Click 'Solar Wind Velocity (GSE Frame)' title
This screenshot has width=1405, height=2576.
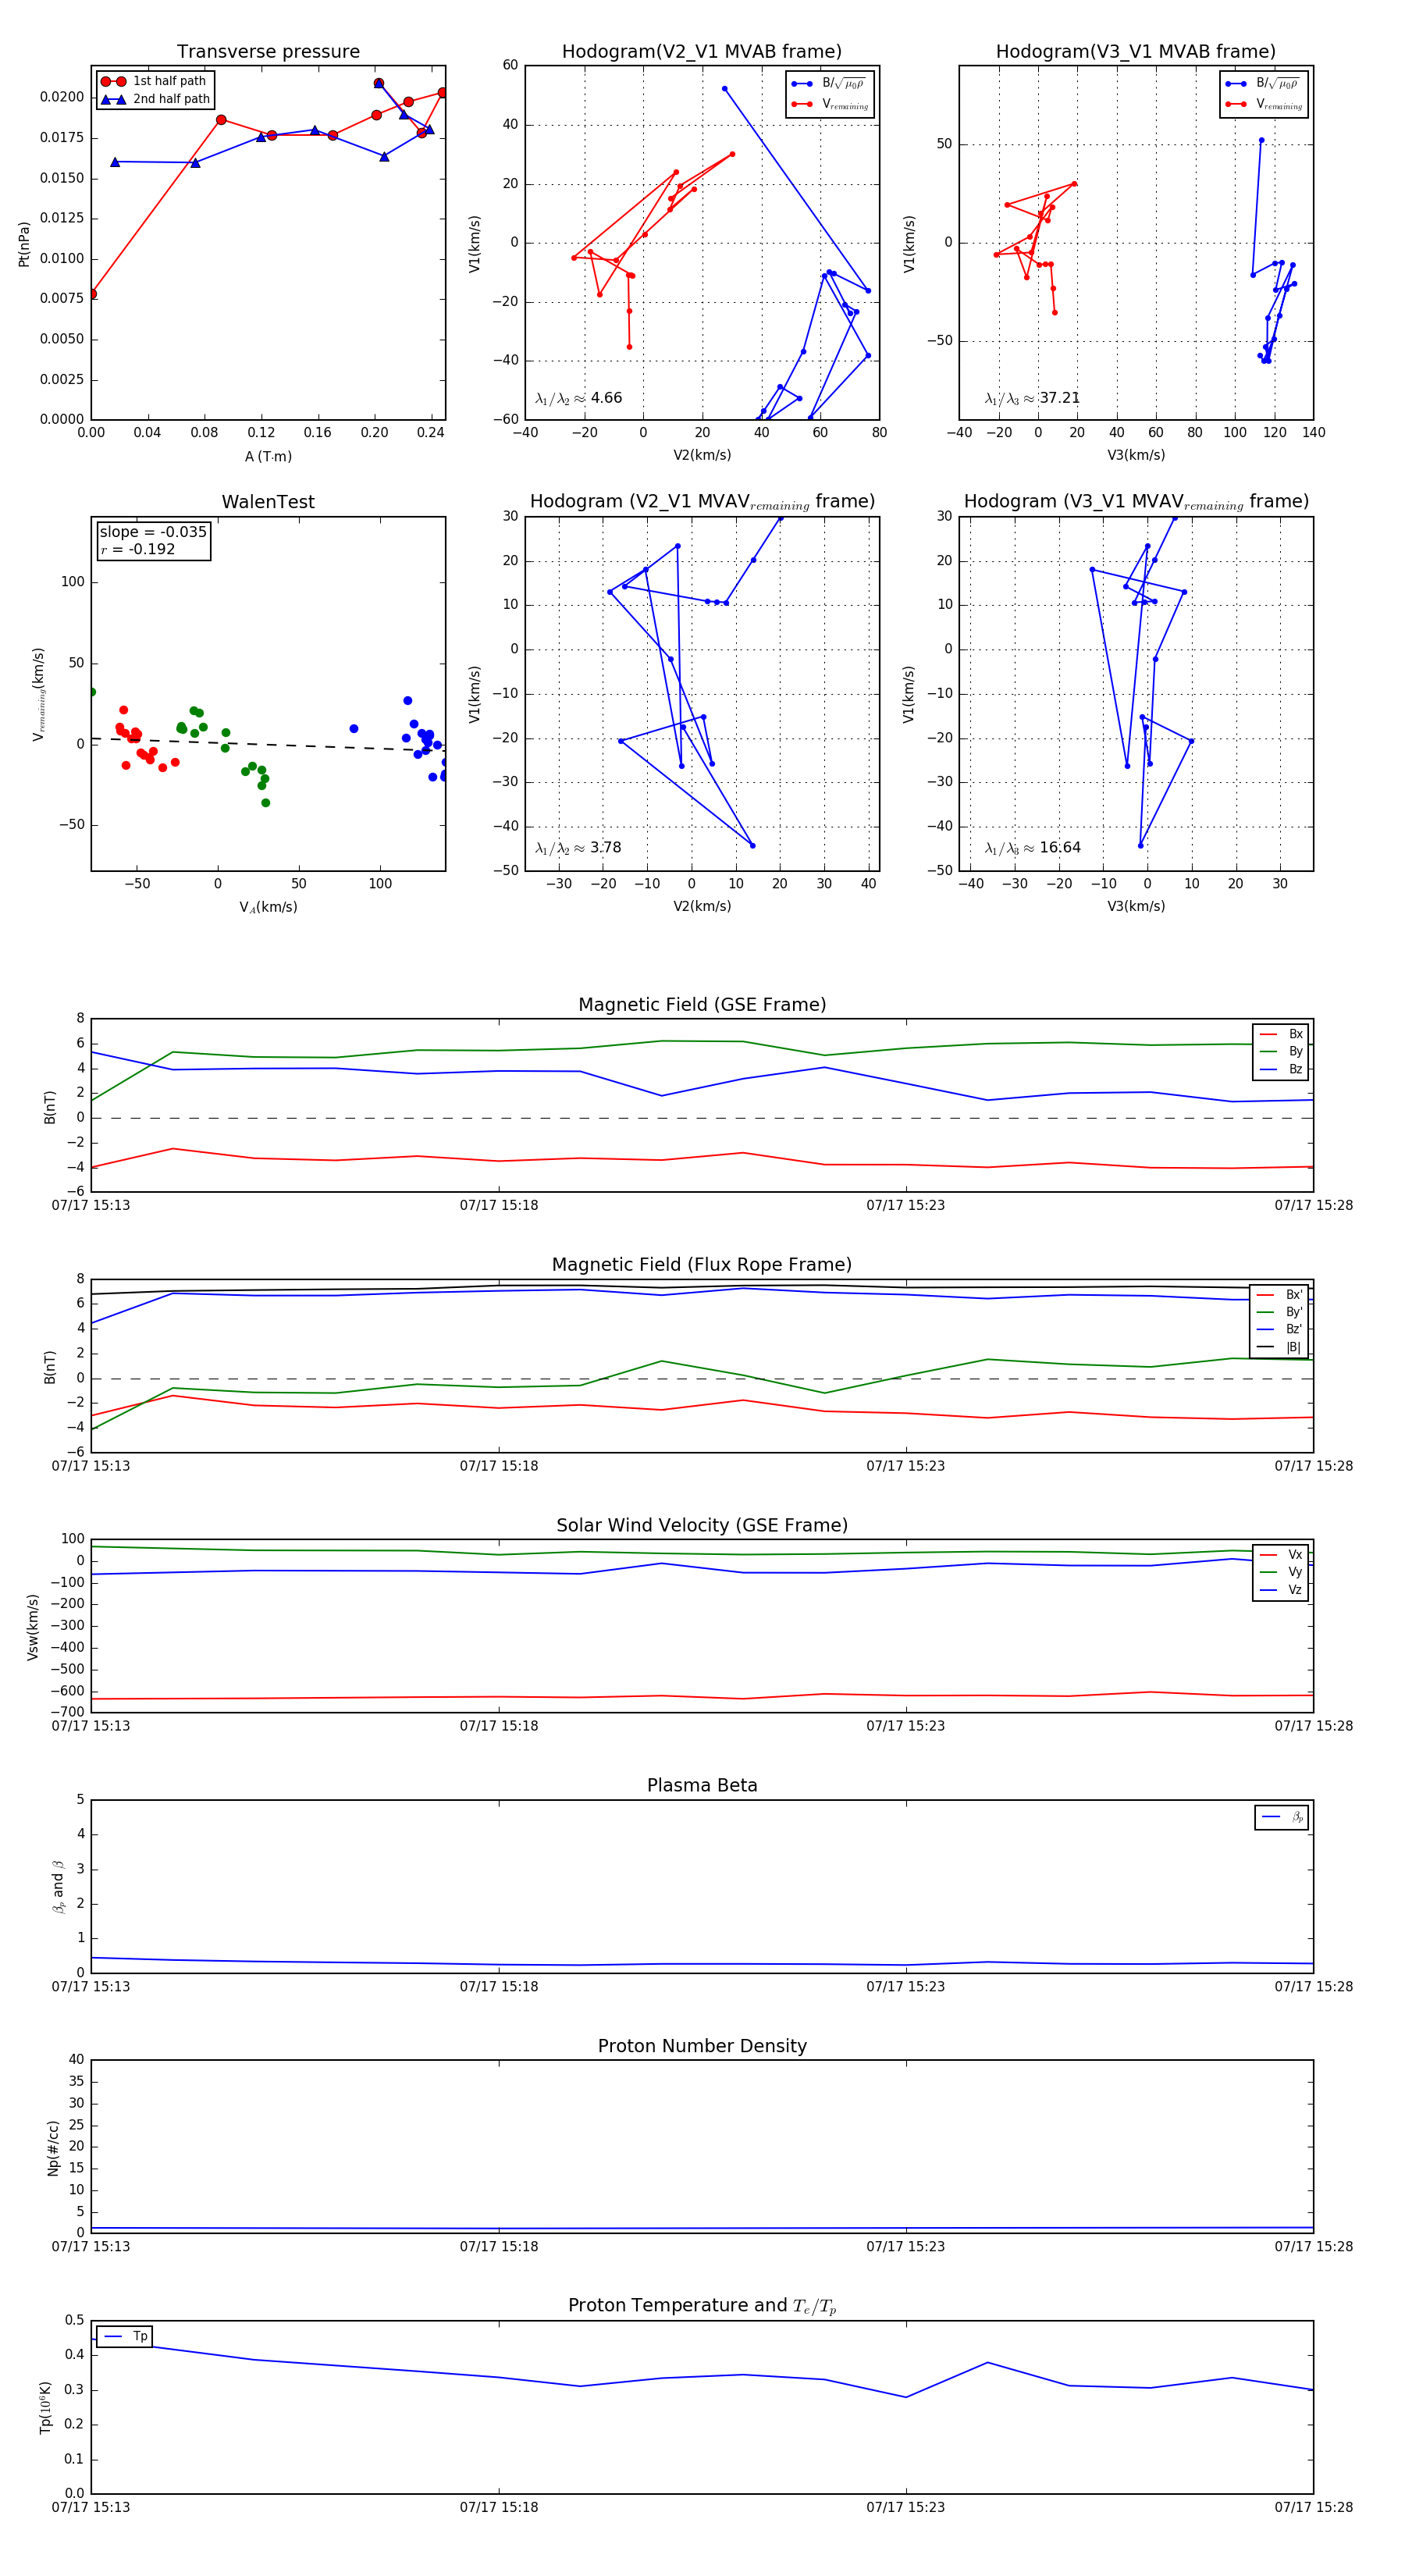pos(702,1525)
